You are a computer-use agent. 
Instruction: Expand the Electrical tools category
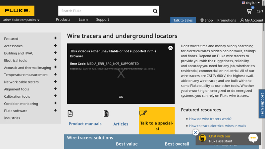[x=55, y=60]
